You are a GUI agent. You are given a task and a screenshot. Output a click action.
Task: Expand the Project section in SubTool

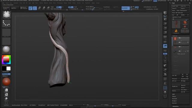point(174,101)
